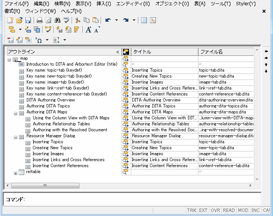The width and height of the screenshot is (273, 216).
Task: Open the dropdown next to the redo arrow
Action: pyautogui.click(x=134, y=20)
